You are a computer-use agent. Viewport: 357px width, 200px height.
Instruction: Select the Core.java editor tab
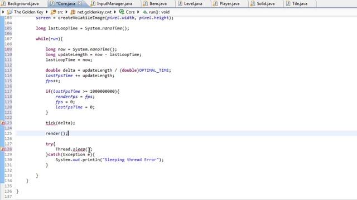click(x=66, y=4)
